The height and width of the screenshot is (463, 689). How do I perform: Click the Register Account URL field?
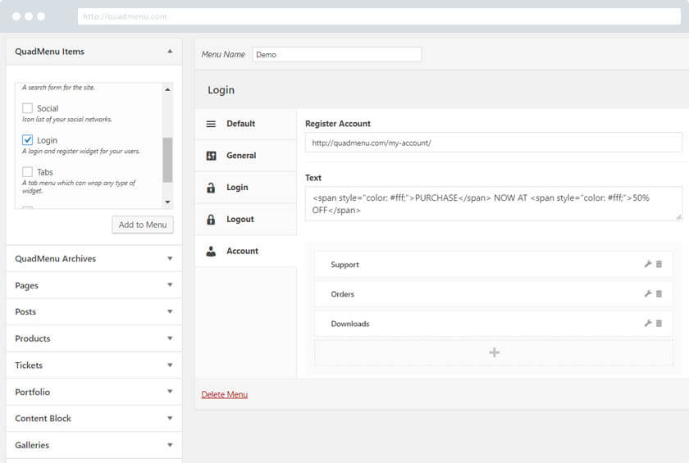tap(493, 143)
